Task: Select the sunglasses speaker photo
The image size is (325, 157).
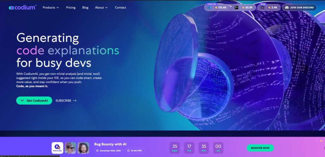Action: point(70,148)
